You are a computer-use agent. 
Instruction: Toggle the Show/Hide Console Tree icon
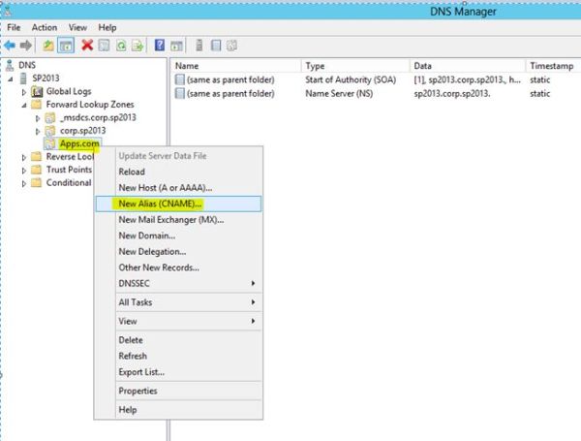66,46
